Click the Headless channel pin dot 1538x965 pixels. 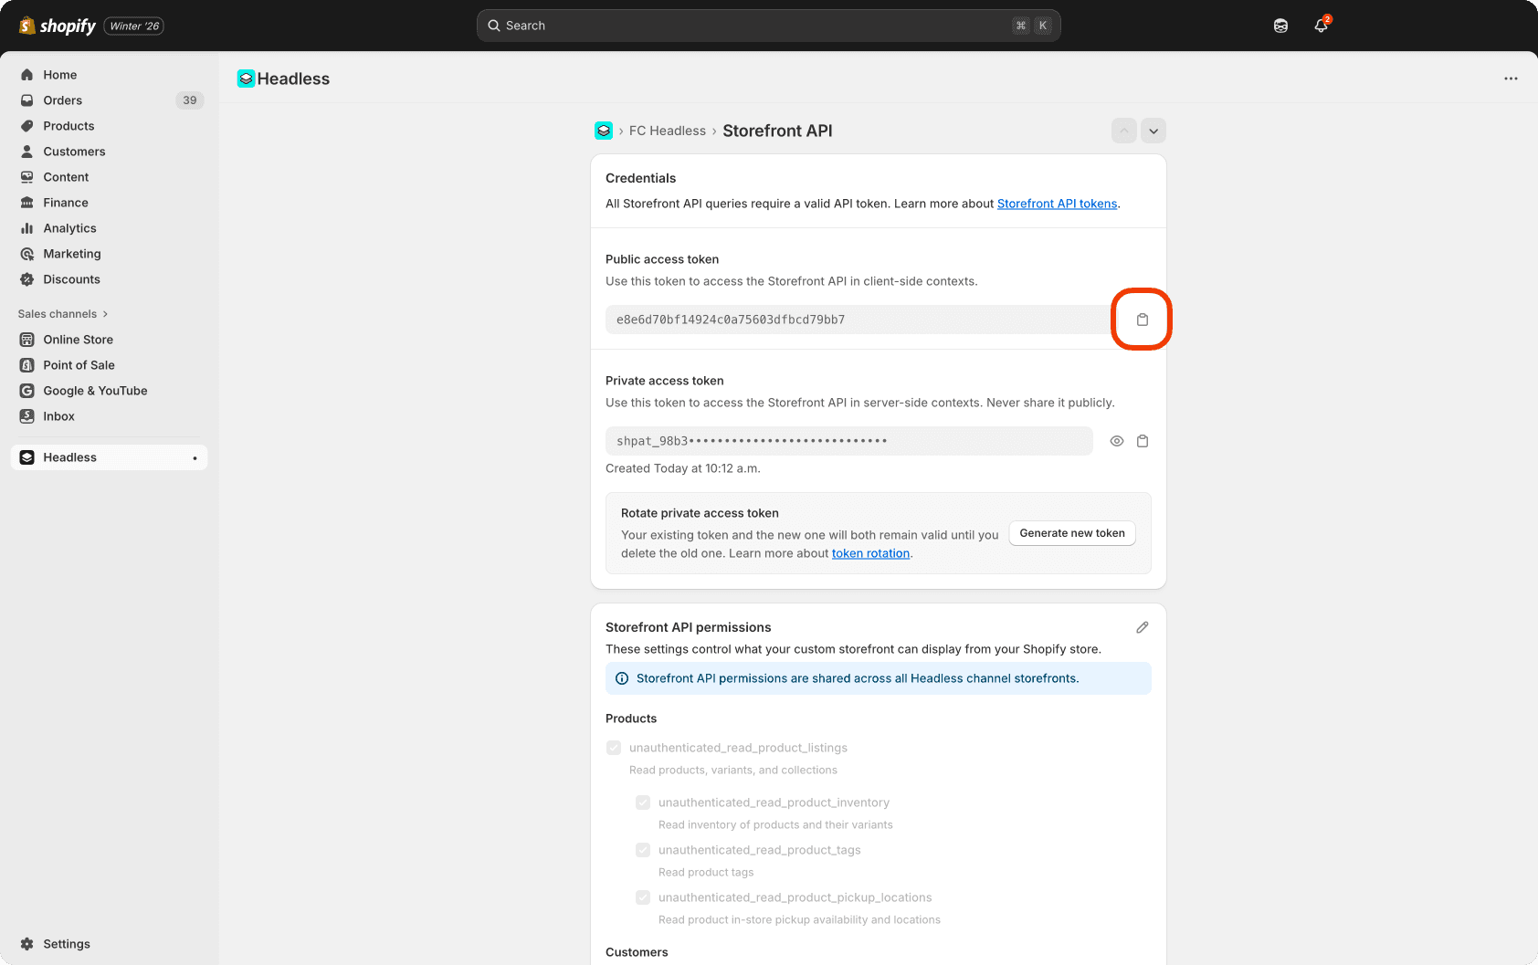point(195,458)
